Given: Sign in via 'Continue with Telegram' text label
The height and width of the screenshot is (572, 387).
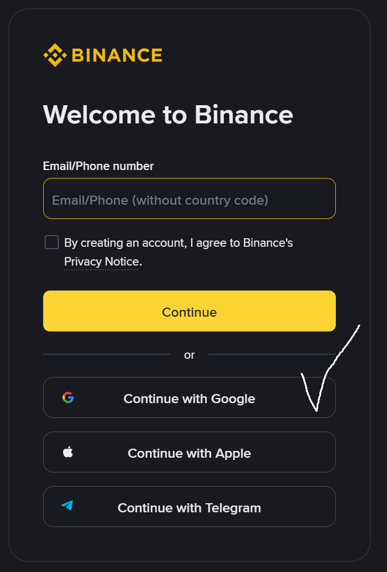Looking at the screenshot, I should click(x=189, y=508).
